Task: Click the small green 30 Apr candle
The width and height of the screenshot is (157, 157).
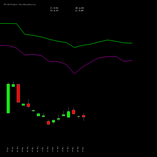Action: pos(13,85)
